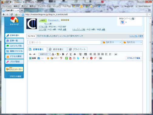Open えもじメーカー in the sidebar
The width and height of the screenshot is (153, 115).
(x=14, y=69)
